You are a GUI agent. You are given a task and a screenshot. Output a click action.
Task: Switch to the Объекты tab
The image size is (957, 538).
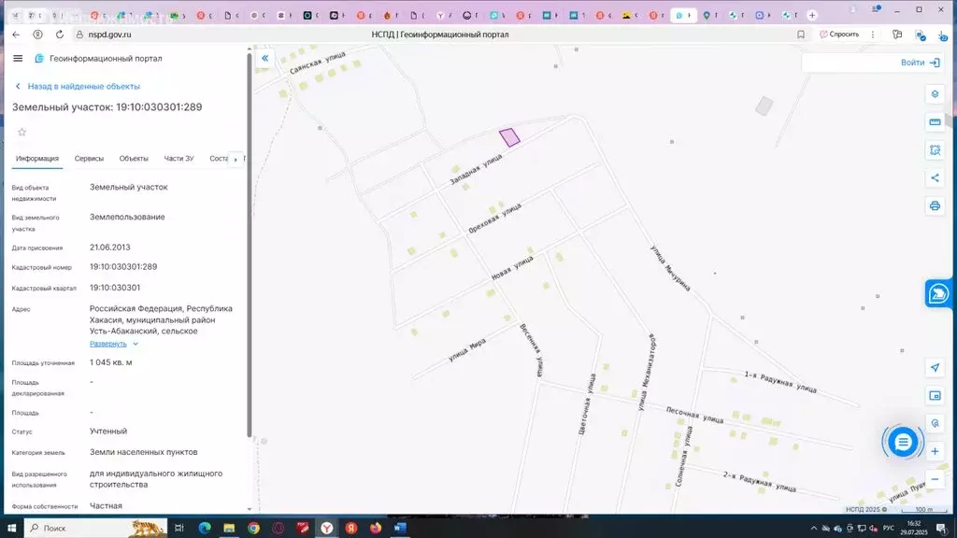(134, 159)
